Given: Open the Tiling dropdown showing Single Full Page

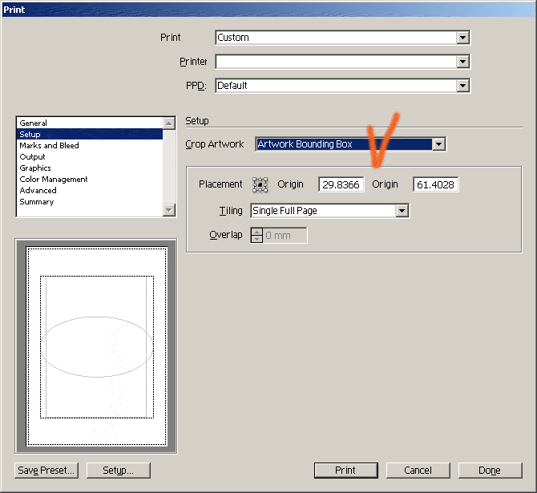Looking at the screenshot, I should (x=329, y=211).
